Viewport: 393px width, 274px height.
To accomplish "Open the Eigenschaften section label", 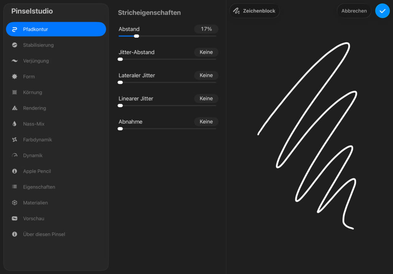I will (x=39, y=187).
